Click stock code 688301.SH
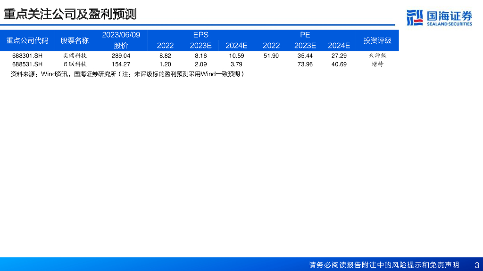The image size is (483, 271). point(27,56)
